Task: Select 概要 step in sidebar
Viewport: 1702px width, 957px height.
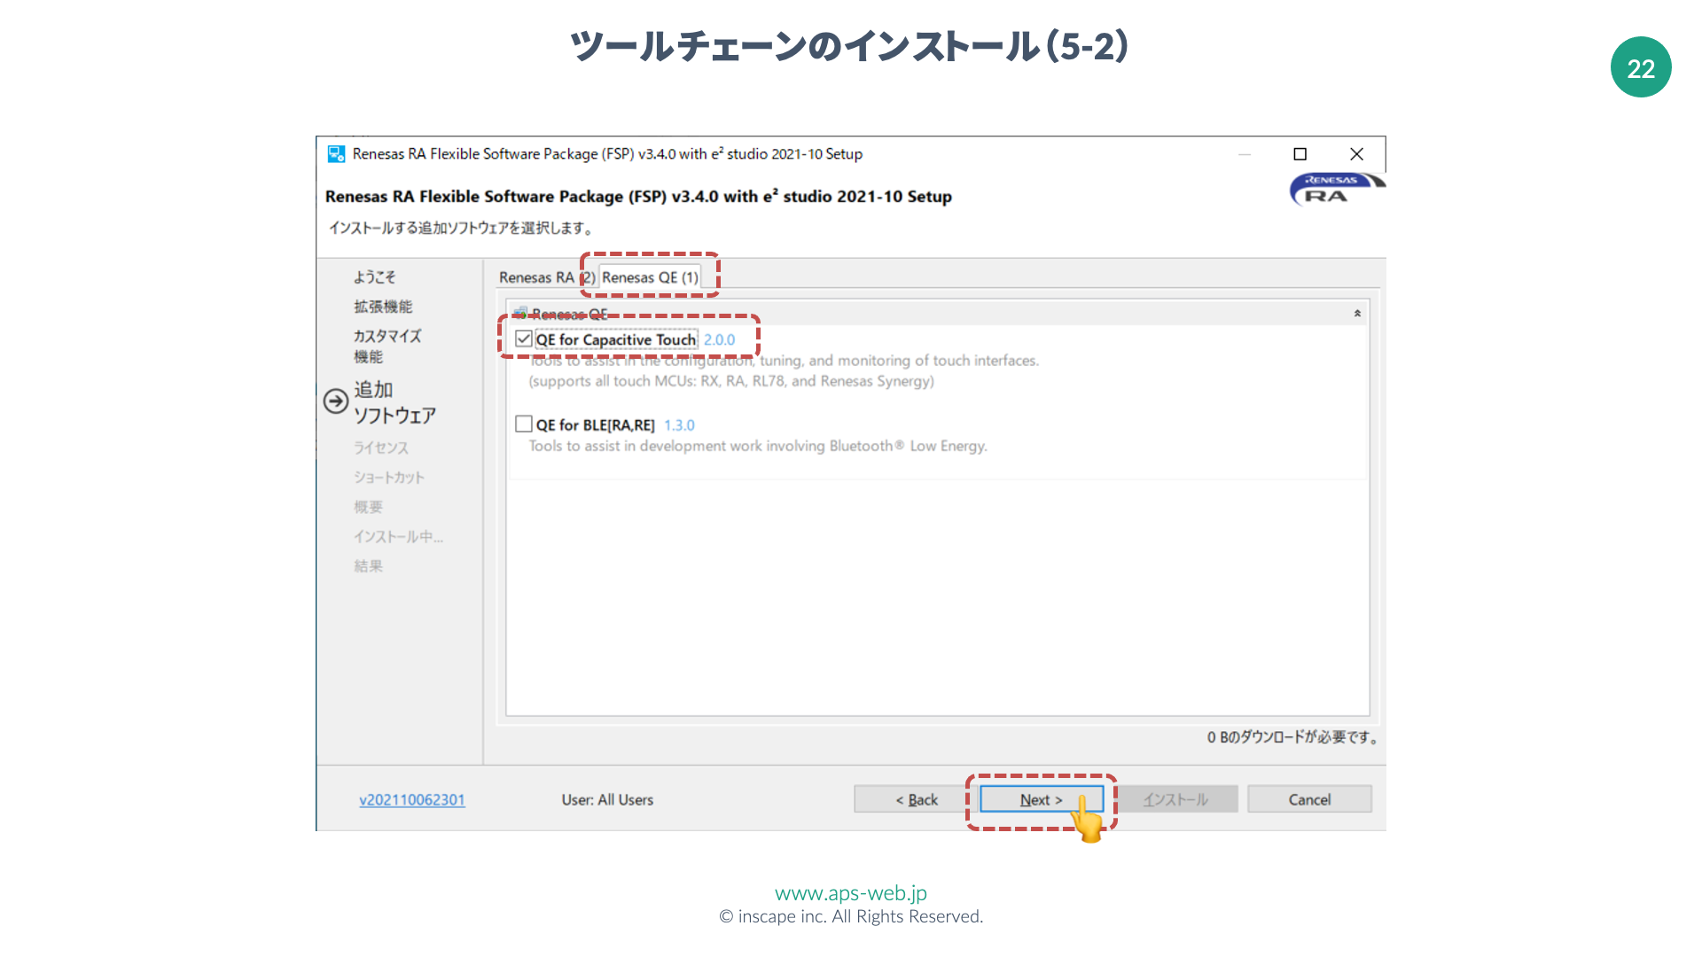Action: [x=369, y=507]
